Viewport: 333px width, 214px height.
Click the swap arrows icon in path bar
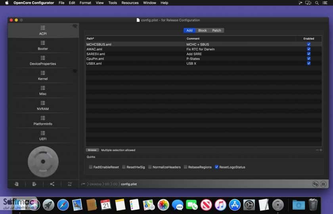click(316, 184)
